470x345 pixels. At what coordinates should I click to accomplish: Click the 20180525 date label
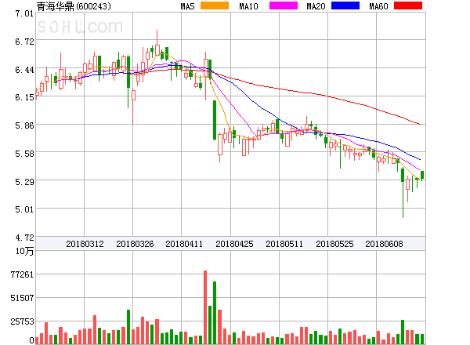click(x=334, y=244)
